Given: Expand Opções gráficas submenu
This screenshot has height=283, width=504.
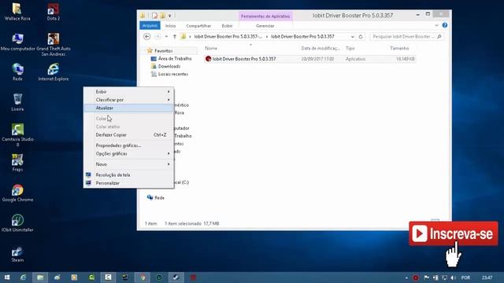Looking at the screenshot, I should (x=128, y=154).
